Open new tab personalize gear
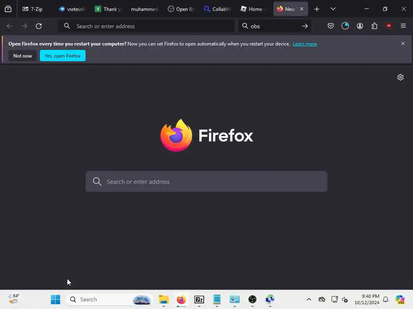Image resolution: width=413 pixels, height=309 pixels. [400, 77]
